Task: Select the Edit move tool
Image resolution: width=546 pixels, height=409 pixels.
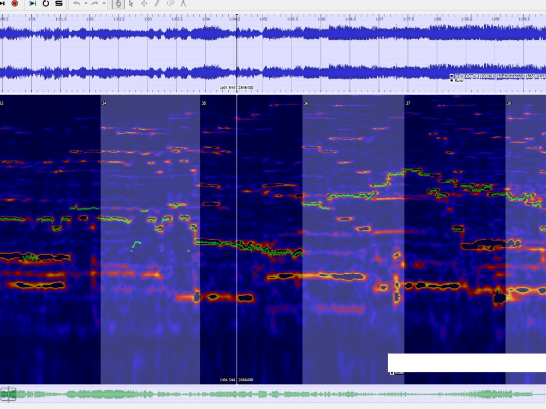Action: pos(144,3)
